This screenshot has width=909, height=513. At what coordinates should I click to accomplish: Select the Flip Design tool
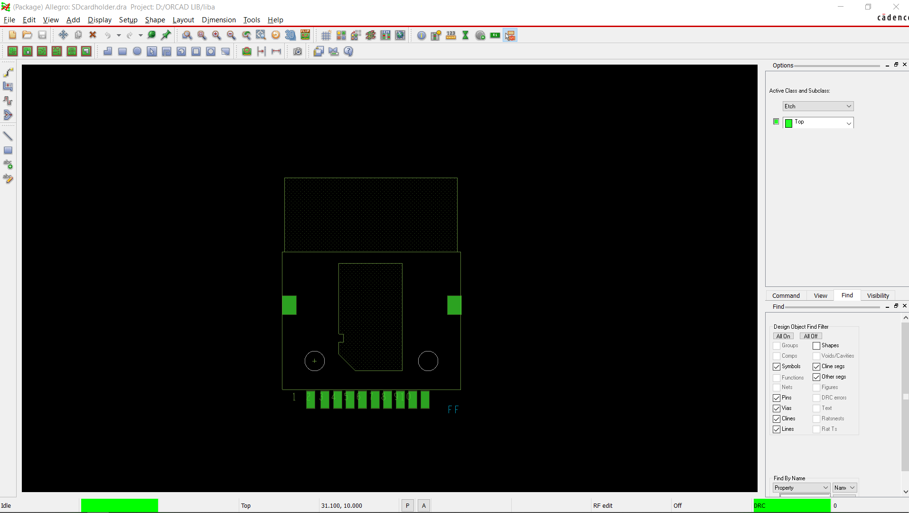[x=305, y=35]
